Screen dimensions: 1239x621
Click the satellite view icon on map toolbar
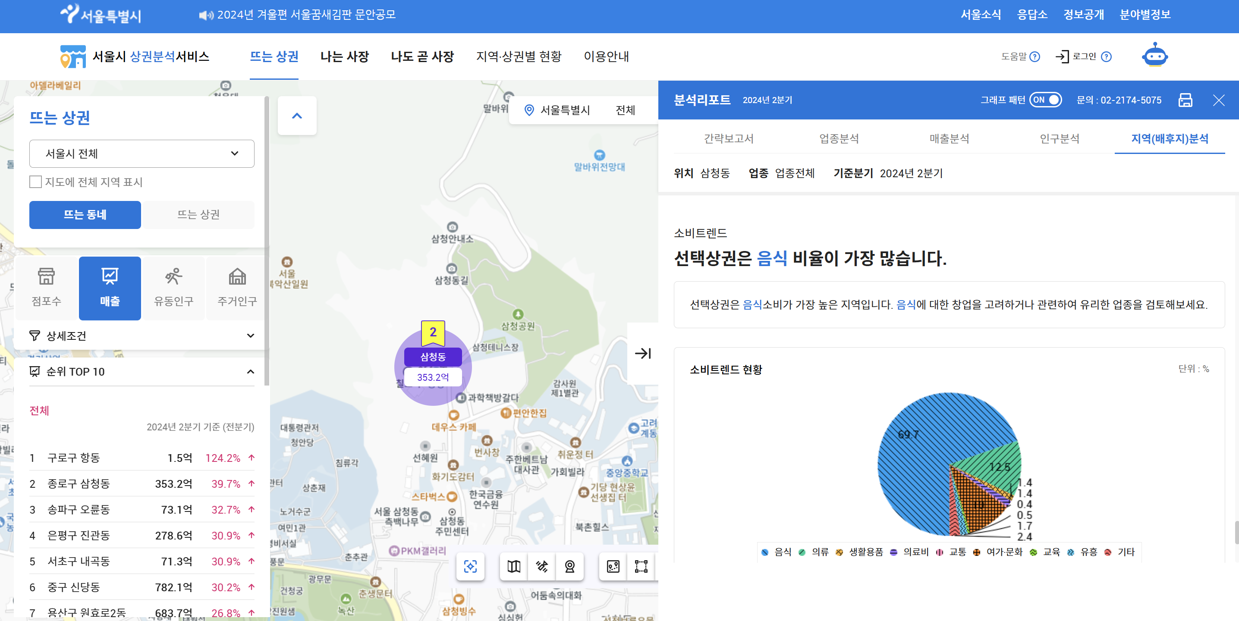coord(541,567)
